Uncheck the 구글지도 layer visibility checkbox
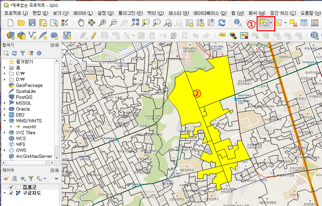The width and height of the screenshot is (322, 206). [11, 193]
